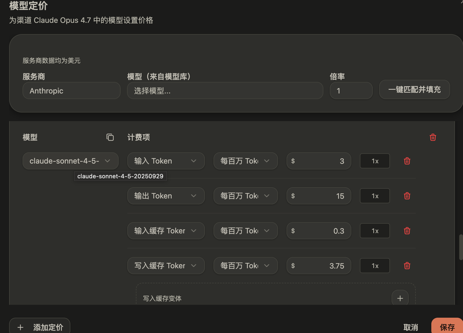This screenshot has height=333, width=463.
Task: Open the 写入缓存 Token type dropdown
Action: (x=166, y=266)
